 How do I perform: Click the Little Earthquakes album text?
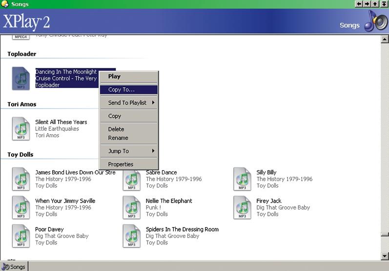coord(57,128)
